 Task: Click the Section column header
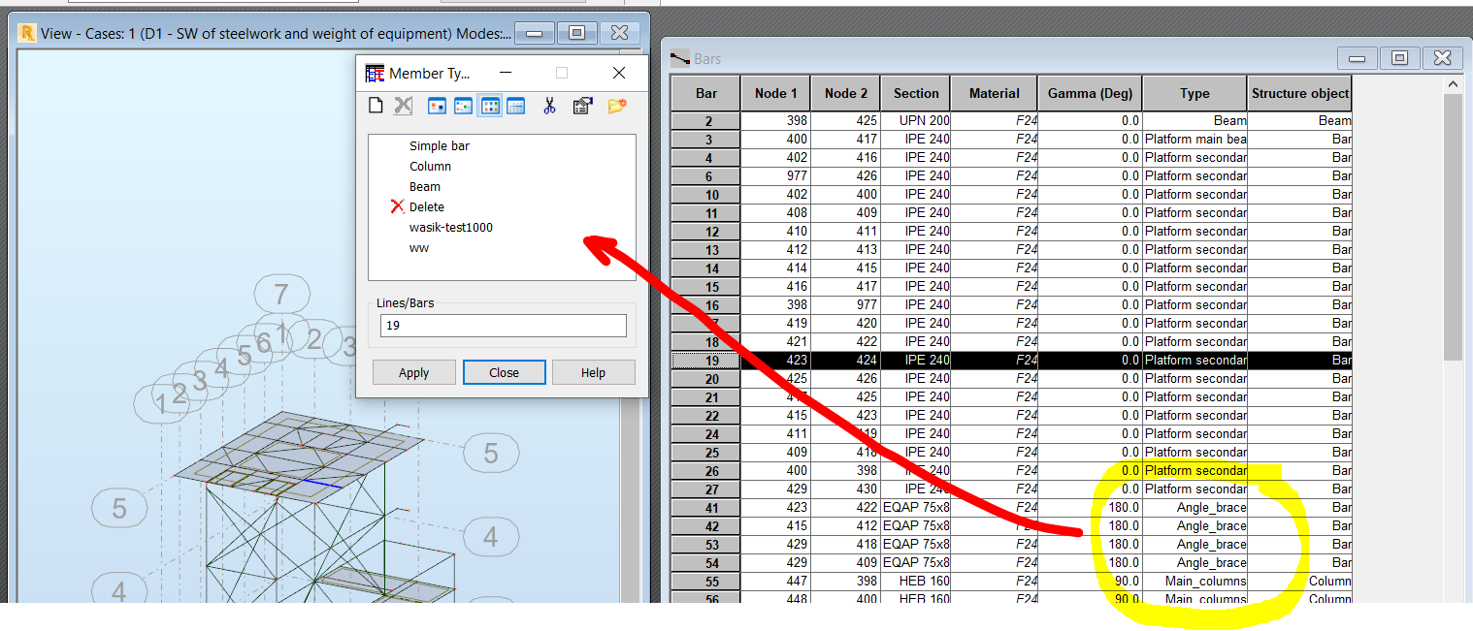[x=914, y=92]
